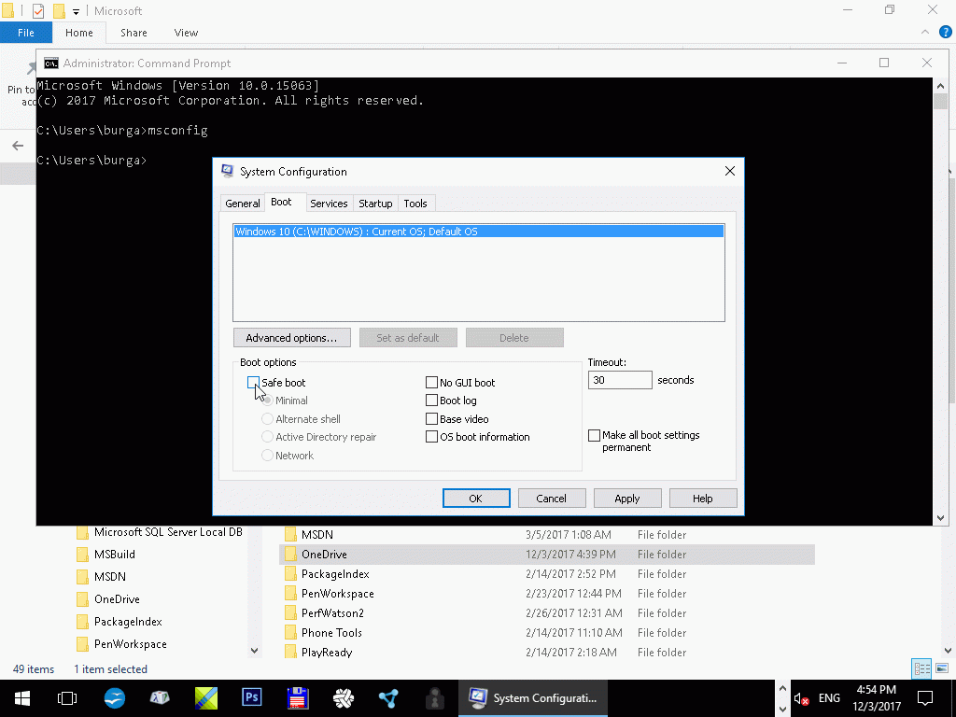This screenshot has height=717, width=956.
Task: Select PackageIndex in navigation tree
Action: coord(128,622)
